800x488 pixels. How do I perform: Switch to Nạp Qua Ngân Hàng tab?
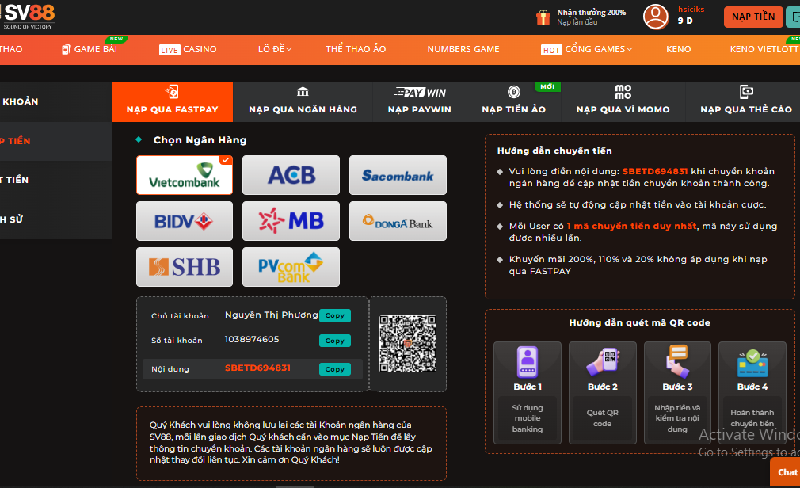[303, 102]
